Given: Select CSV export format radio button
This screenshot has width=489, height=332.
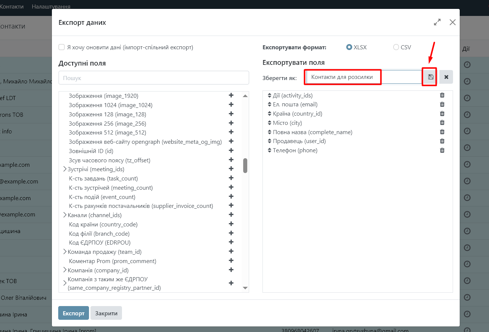Looking at the screenshot, I should tap(396, 47).
